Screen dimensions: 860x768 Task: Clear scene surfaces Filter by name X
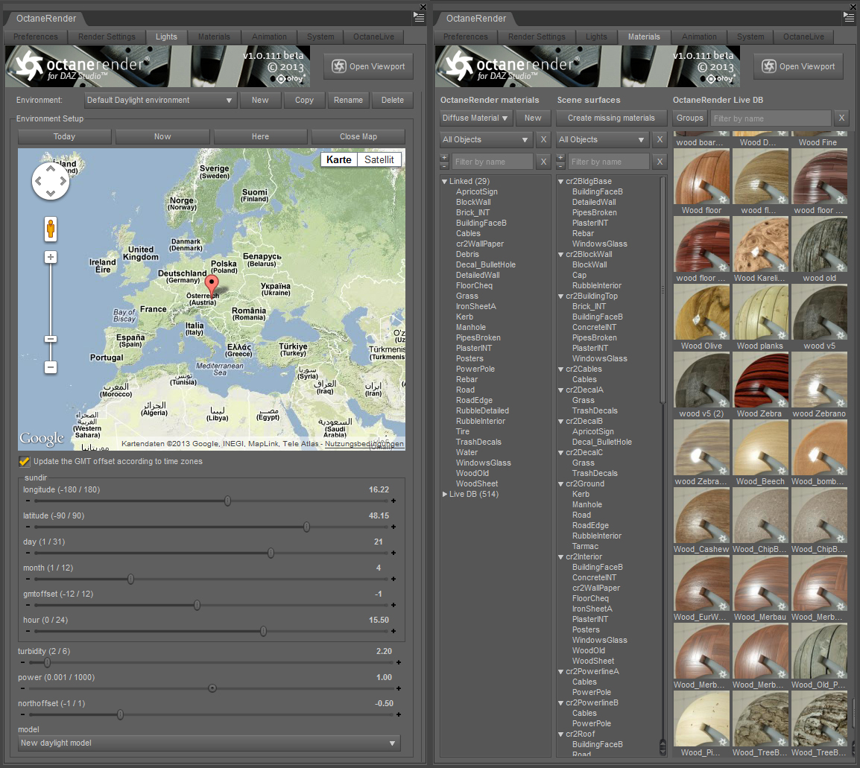click(x=660, y=162)
